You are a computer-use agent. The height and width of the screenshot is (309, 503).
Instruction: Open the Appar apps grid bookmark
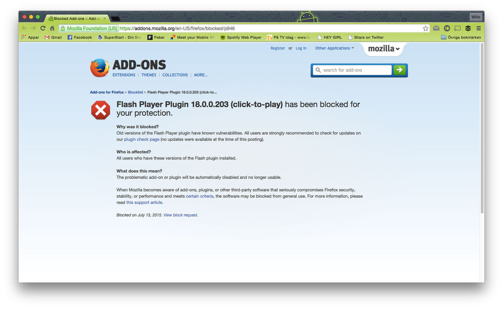click(30, 37)
